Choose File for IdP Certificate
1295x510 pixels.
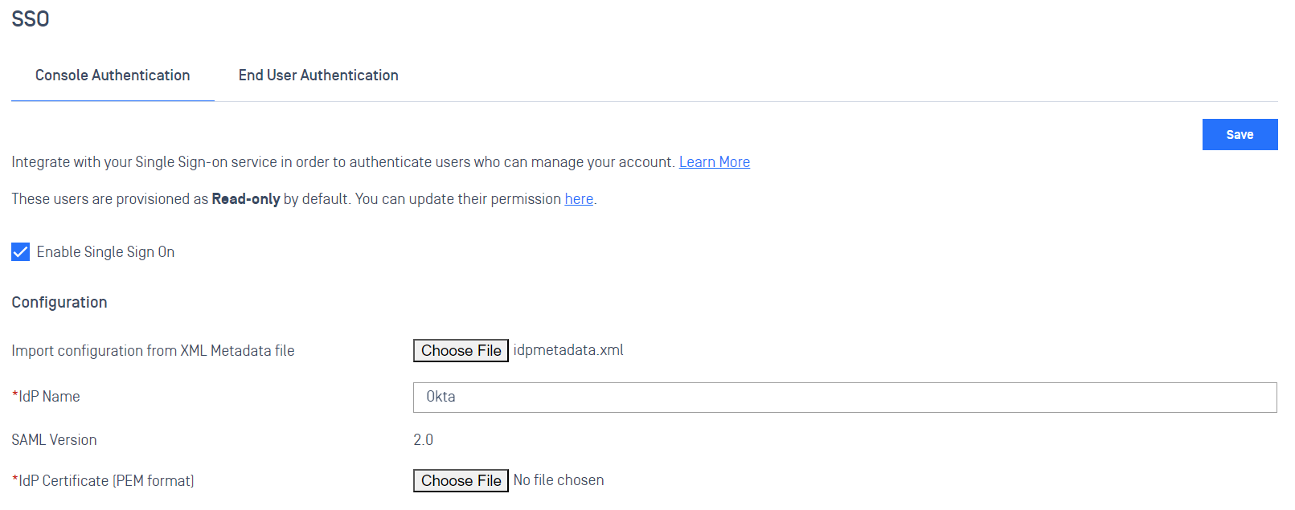(461, 481)
